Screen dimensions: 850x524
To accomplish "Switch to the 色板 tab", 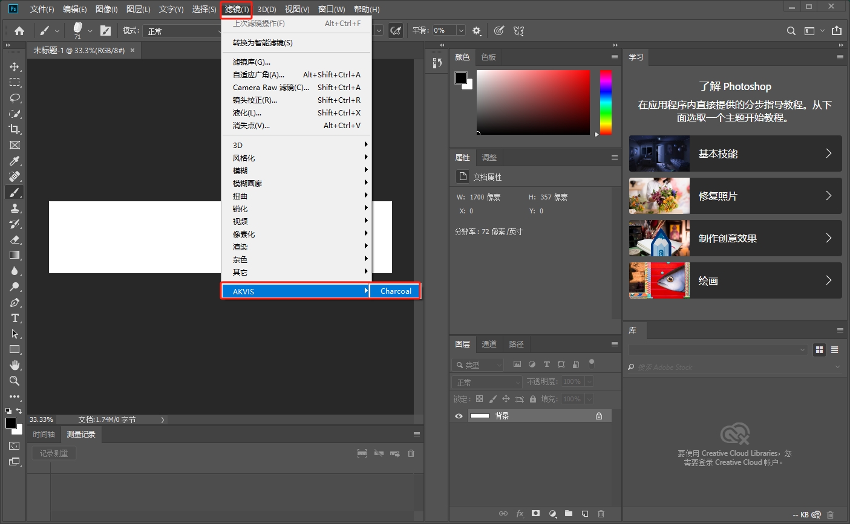I will (x=488, y=57).
